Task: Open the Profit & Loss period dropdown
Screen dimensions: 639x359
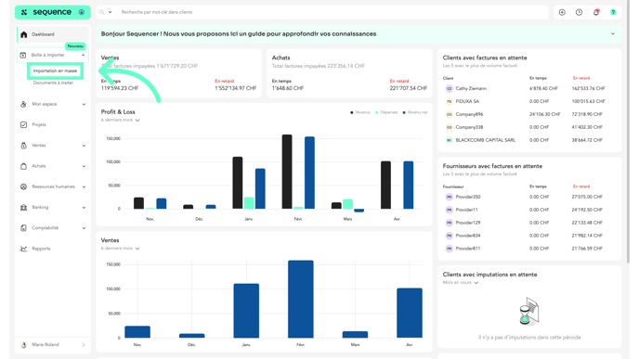Action: click(x=120, y=120)
